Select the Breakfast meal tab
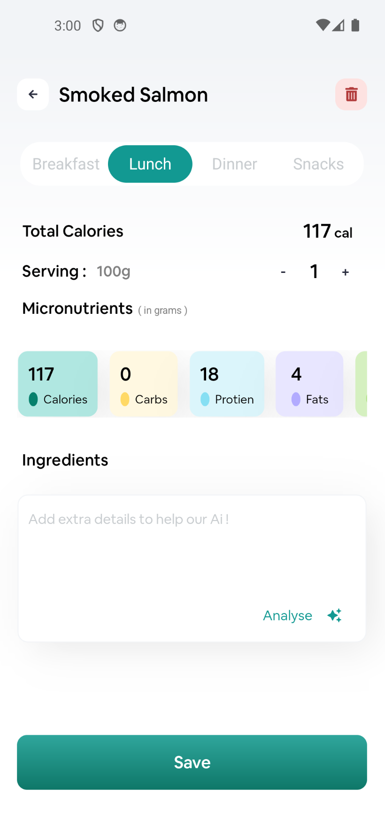The width and height of the screenshot is (385, 815). point(66,164)
